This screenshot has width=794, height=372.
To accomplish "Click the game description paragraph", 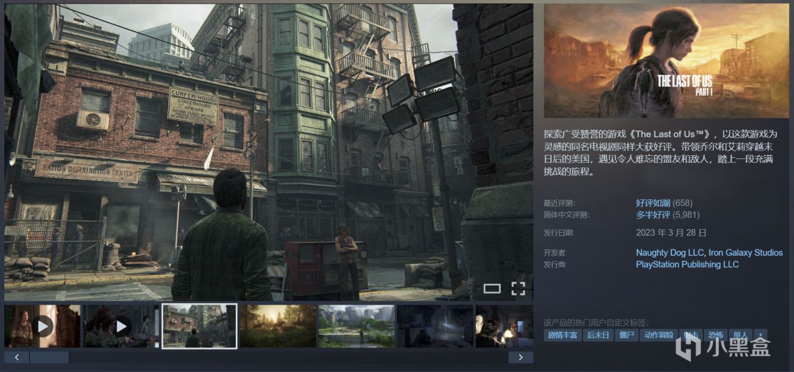I will tap(661, 153).
